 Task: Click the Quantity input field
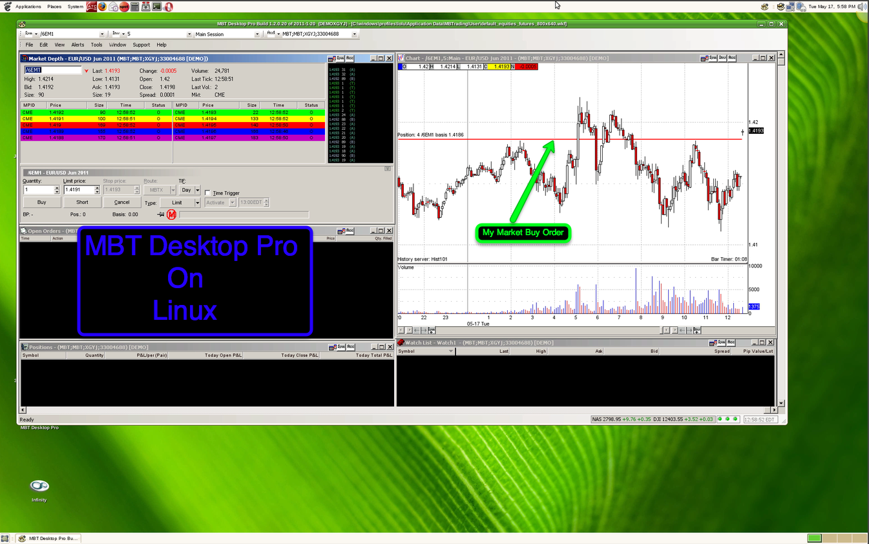click(39, 190)
